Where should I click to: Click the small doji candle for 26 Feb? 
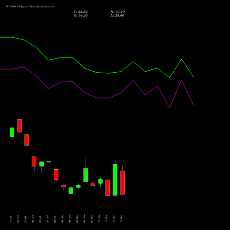point(49,162)
